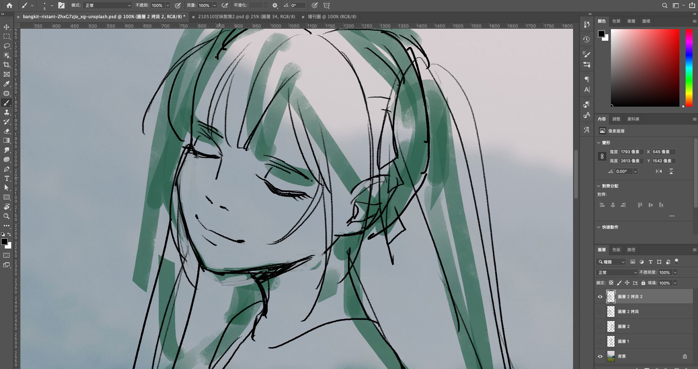Open the layer filter 種類 dropdown
Viewport: 698px width, 369px height.
611,262
